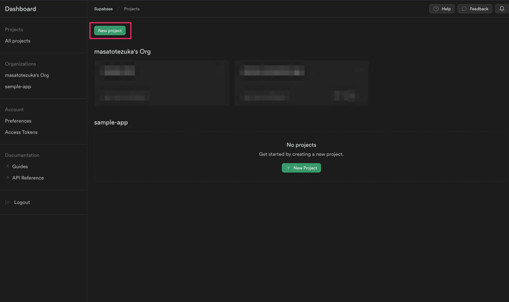Open masatotezuka's Org in sidebar
This screenshot has width=509, height=302.
(27, 75)
